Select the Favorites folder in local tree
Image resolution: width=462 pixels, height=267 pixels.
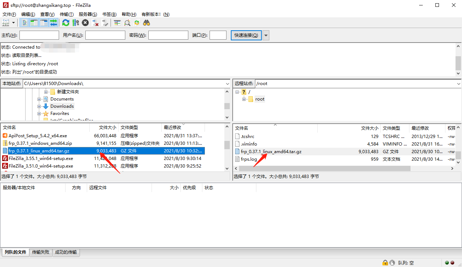click(60, 114)
